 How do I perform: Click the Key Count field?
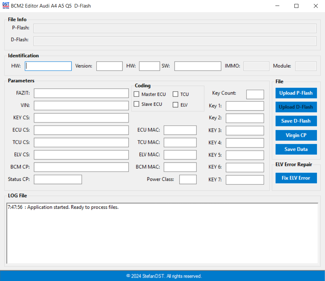255,95
